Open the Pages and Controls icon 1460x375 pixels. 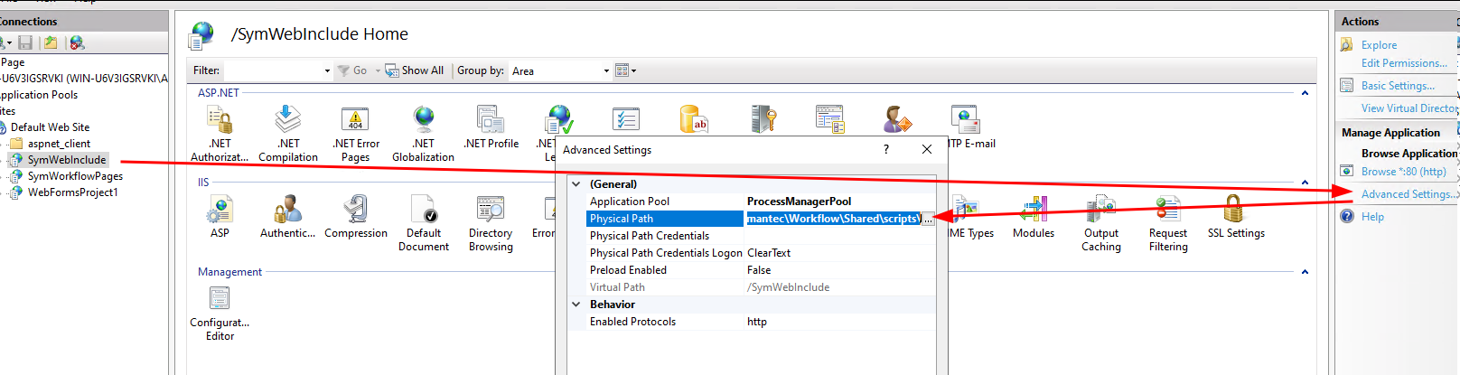pyautogui.click(x=829, y=120)
